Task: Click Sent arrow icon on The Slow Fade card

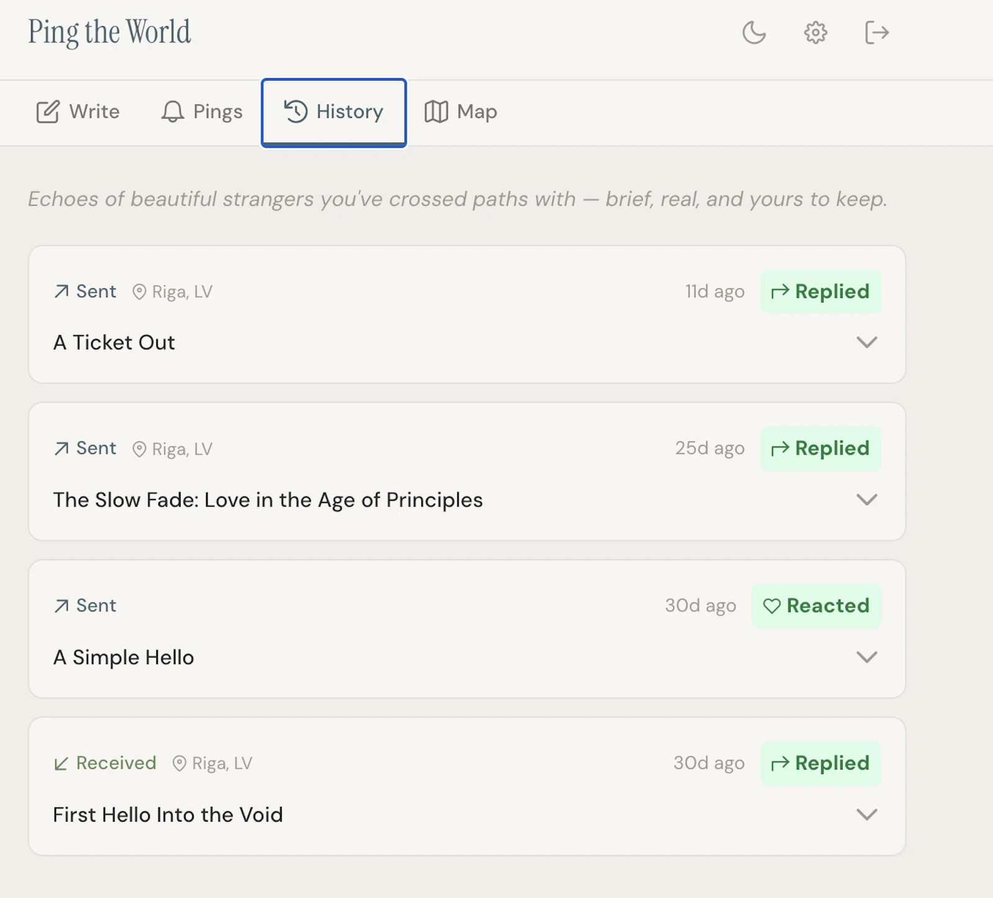Action: point(61,449)
